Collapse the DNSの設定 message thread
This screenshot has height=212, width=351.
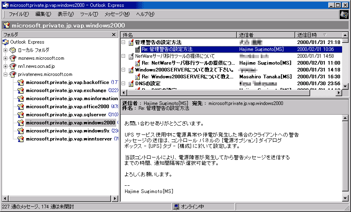[x=123, y=84]
